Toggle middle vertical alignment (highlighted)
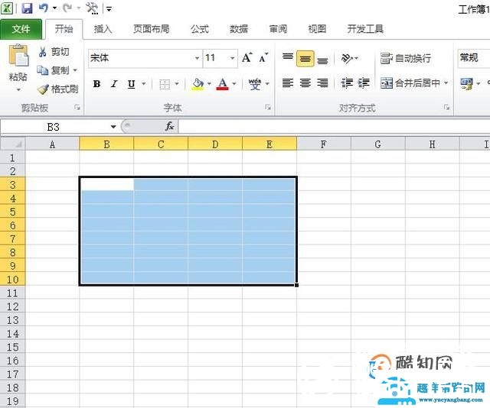 (x=305, y=59)
